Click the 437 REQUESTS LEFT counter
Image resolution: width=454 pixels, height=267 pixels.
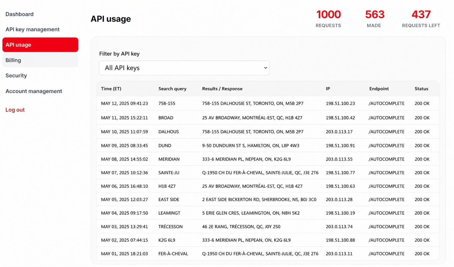[x=421, y=19]
